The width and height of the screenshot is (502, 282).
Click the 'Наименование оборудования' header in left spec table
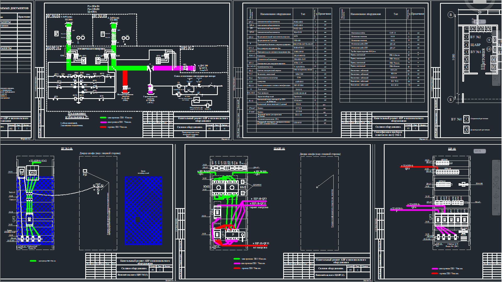tap(275, 14)
